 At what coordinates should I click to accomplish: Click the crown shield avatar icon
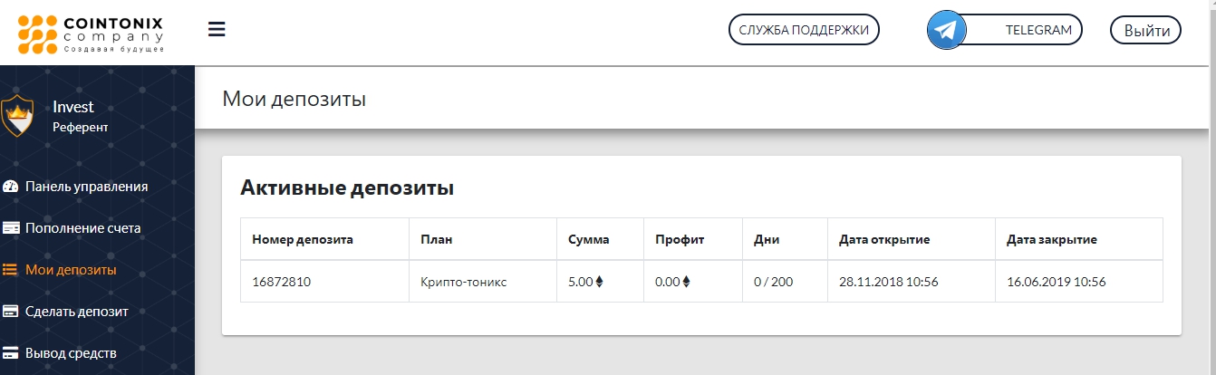17,116
